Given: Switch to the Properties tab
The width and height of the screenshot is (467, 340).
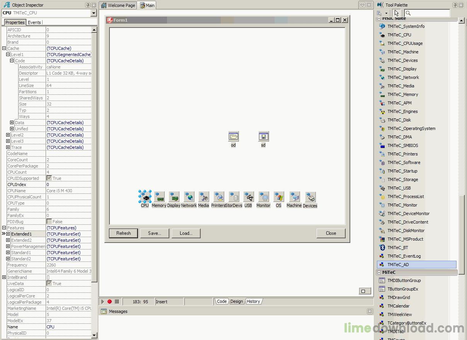Looking at the screenshot, I should coord(15,22).
